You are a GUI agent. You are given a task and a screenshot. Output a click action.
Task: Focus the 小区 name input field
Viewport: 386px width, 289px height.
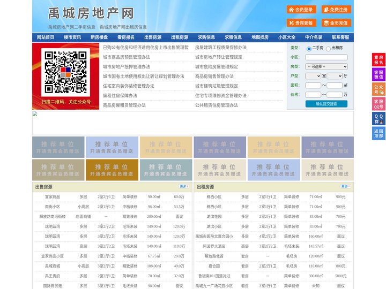(x=326, y=57)
